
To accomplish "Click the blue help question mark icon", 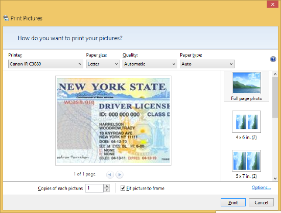I will click(273, 59).
